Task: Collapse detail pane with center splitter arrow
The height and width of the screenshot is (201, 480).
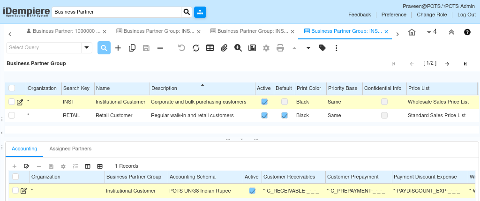Action: (241, 139)
